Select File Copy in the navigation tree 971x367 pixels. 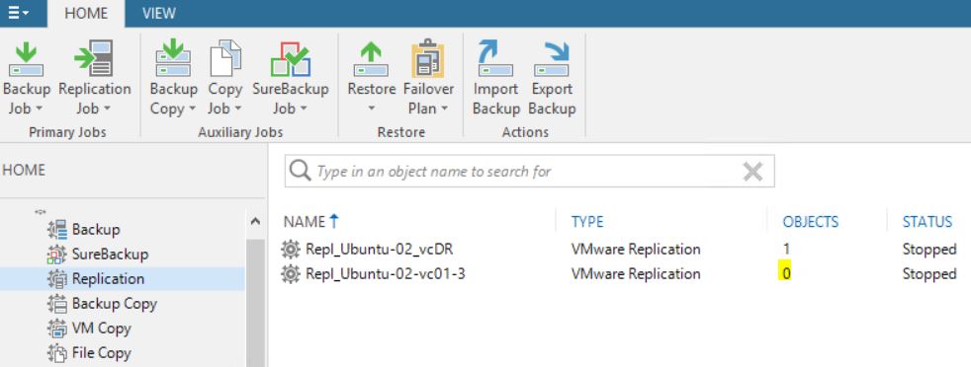click(x=102, y=353)
